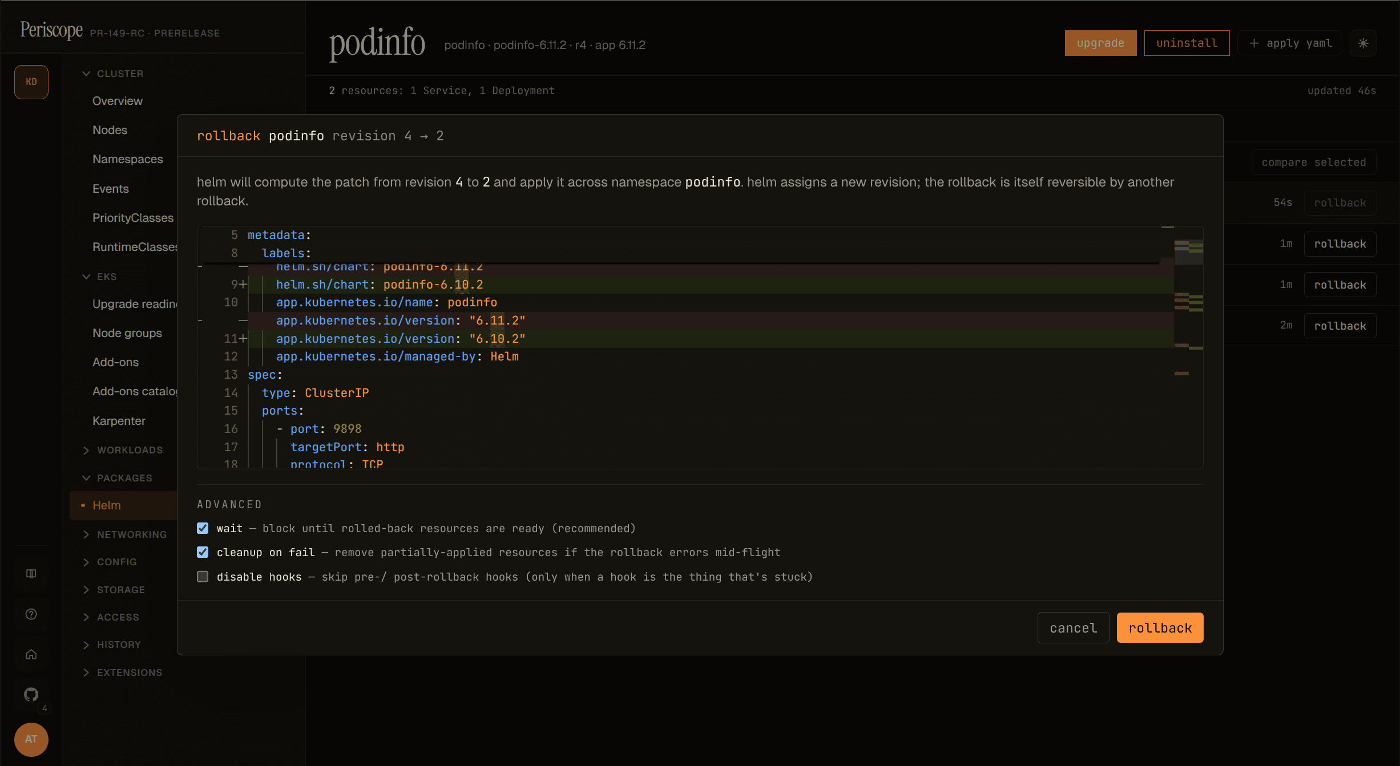Select Events in the sidebar

pyautogui.click(x=111, y=189)
